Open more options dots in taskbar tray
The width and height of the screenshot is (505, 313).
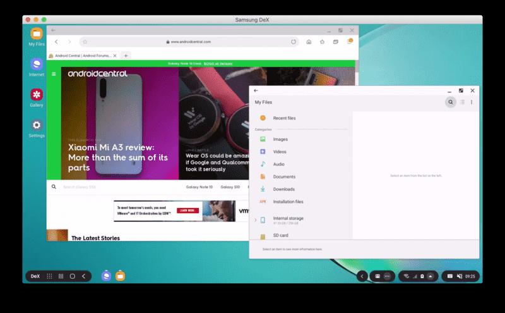(x=387, y=276)
